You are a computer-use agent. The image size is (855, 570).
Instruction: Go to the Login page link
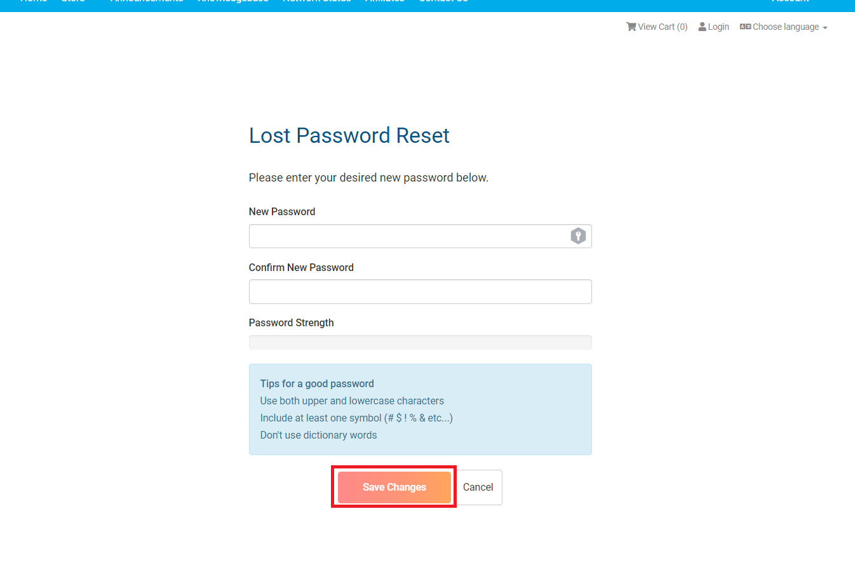pyautogui.click(x=714, y=27)
